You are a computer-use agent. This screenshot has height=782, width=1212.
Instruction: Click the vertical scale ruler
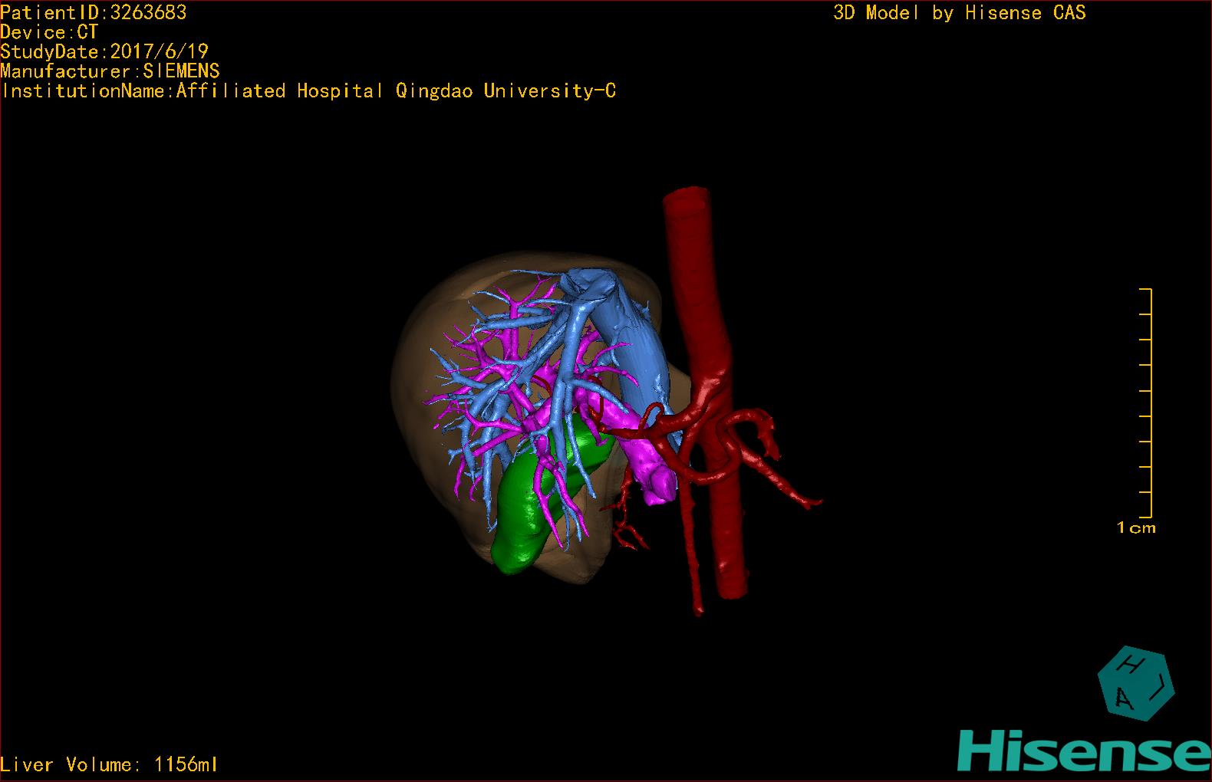point(1146,402)
